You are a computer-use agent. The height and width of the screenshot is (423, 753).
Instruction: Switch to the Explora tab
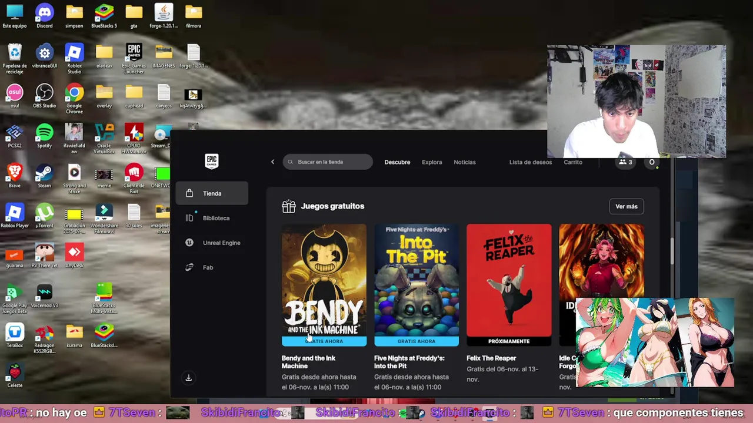pos(432,162)
